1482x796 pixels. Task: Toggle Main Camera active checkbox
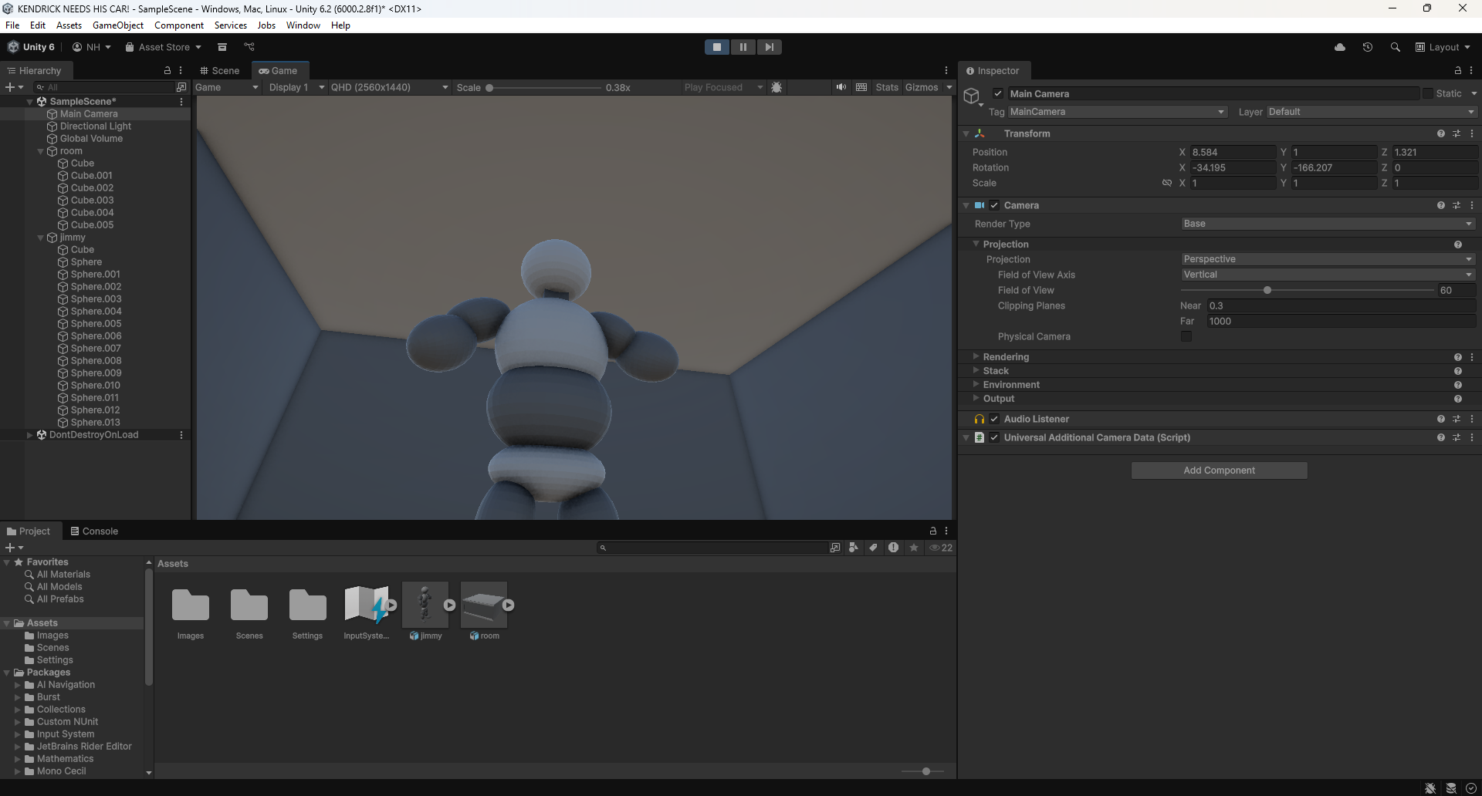pos(998,93)
